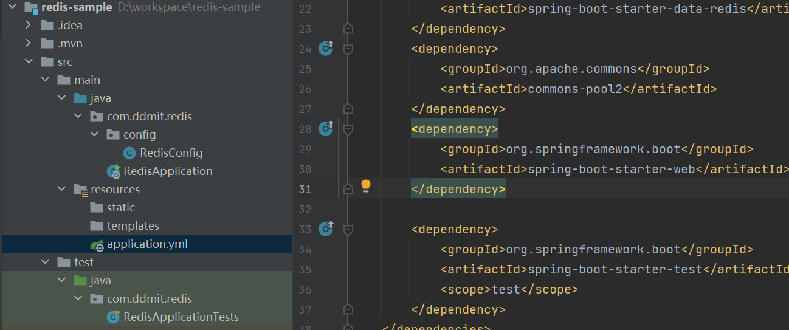Viewport: 789px width, 330px height.
Task: Fold the dependency block ending at line 23
Action: 348,29
